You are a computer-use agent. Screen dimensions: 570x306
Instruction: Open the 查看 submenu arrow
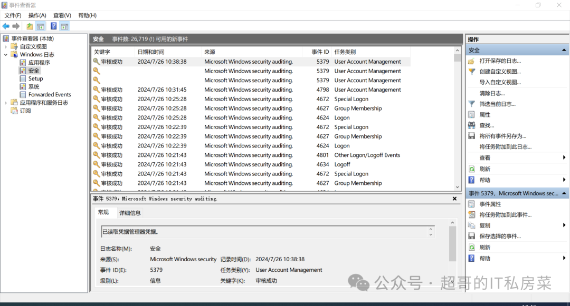[564, 157]
